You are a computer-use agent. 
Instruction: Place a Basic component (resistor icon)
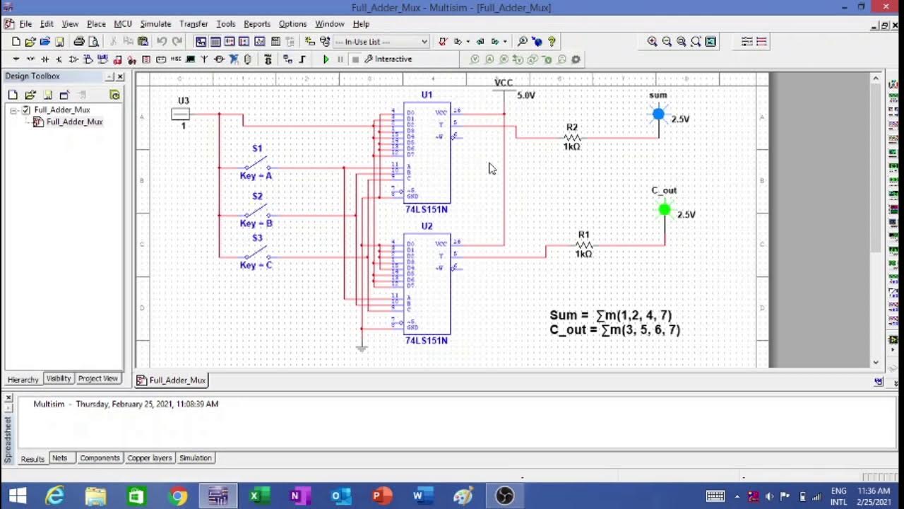[x=30, y=59]
